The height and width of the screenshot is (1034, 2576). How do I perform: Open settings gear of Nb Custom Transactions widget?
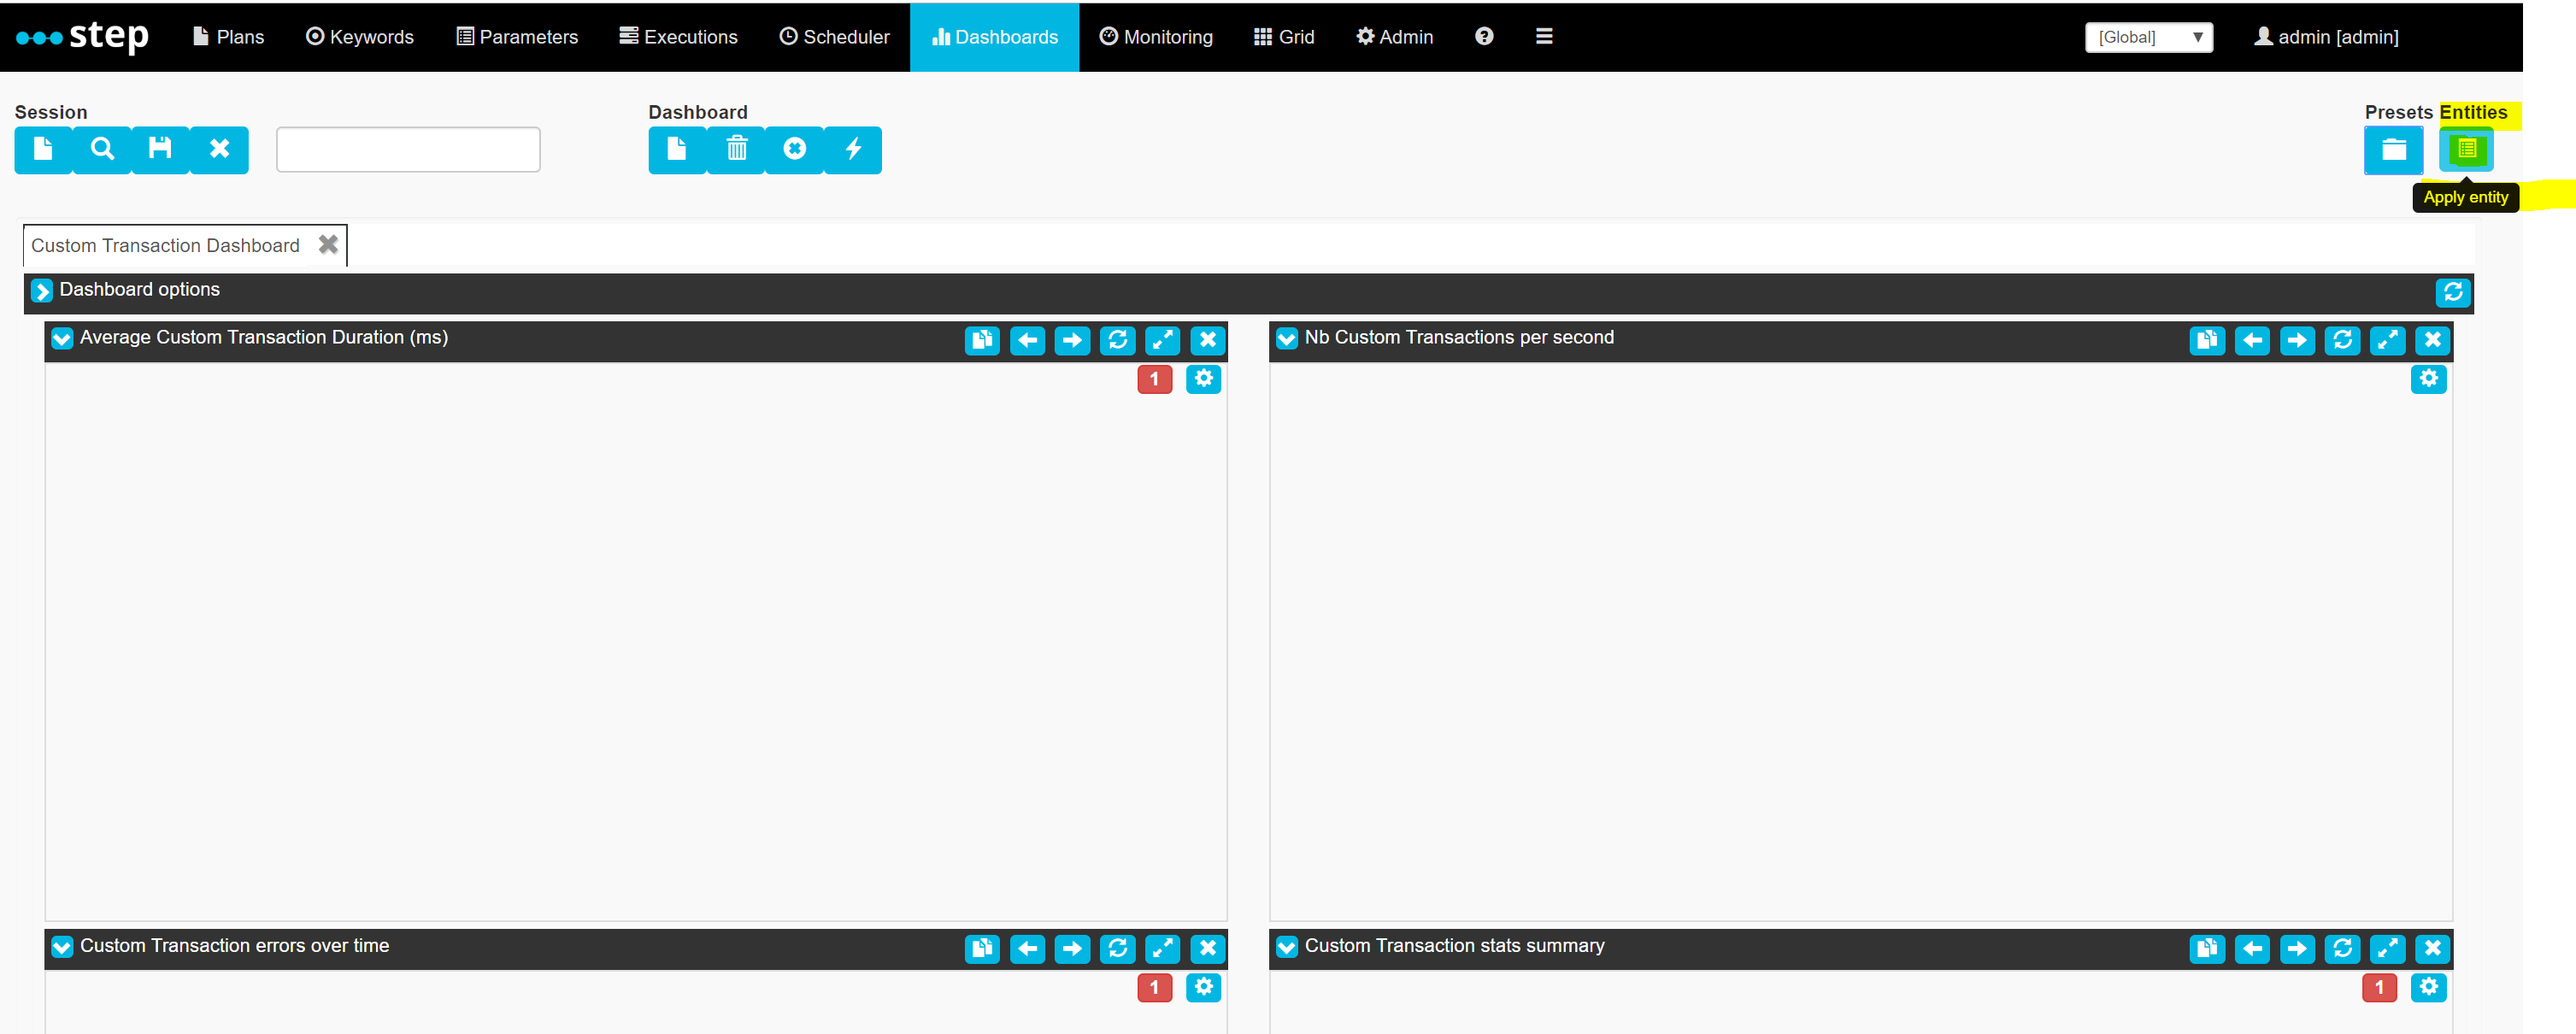(x=2429, y=379)
